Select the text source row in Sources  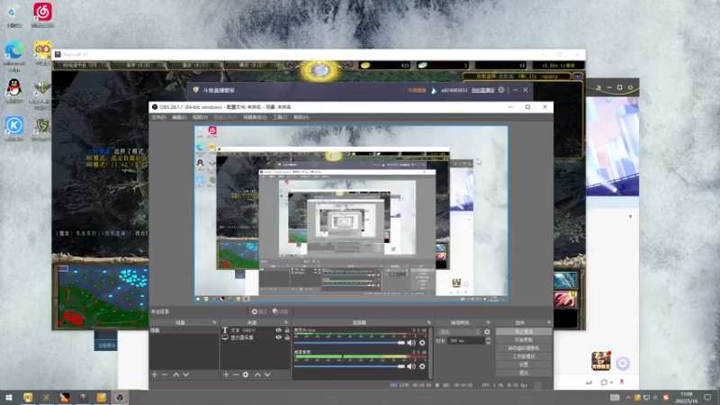(256, 330)
